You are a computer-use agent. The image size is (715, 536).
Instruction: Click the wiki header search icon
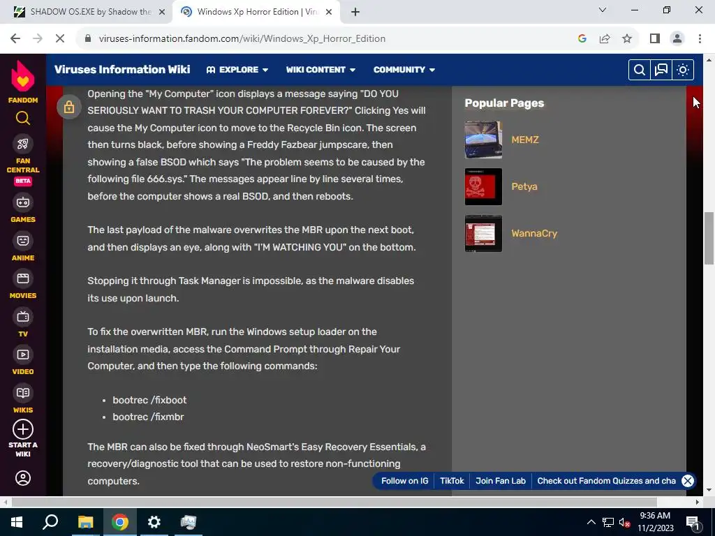[640, 70]
